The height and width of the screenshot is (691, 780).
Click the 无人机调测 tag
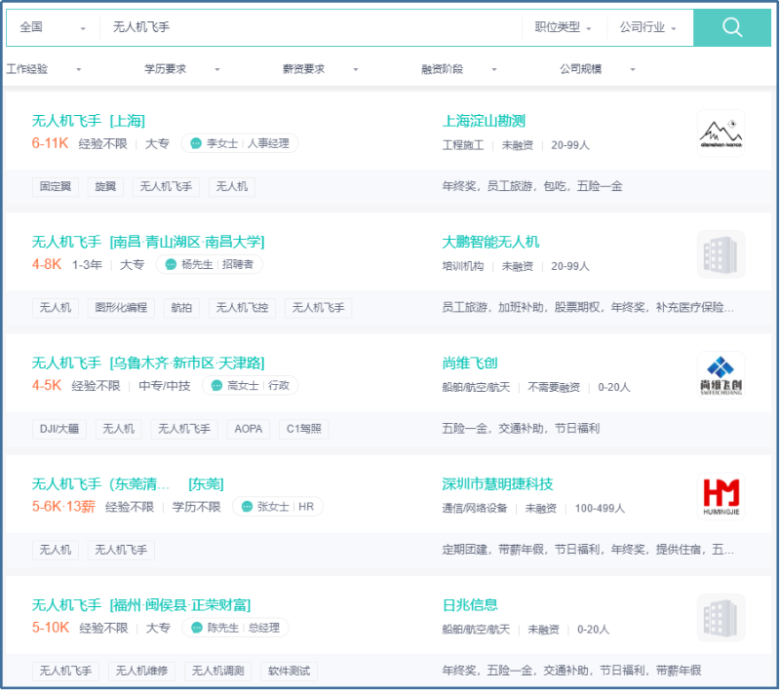[x=217, y=672]
